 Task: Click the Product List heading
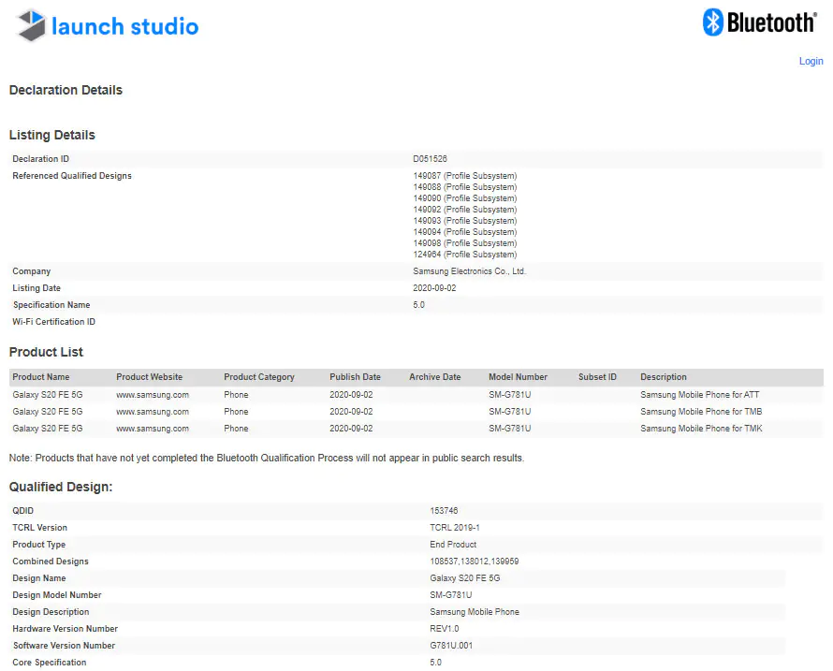(x=46, y=352)
